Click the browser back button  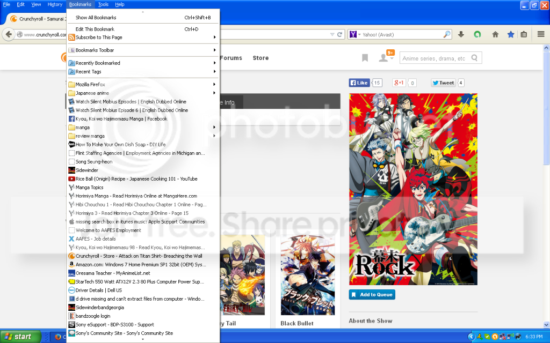[x=9, y=34]
